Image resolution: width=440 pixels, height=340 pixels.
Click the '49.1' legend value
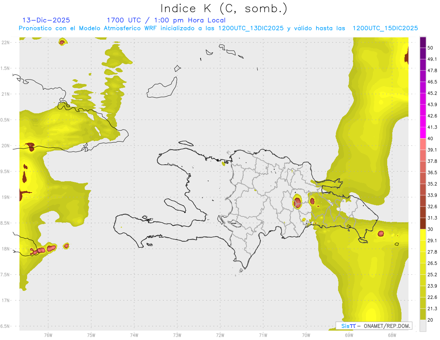432,59
